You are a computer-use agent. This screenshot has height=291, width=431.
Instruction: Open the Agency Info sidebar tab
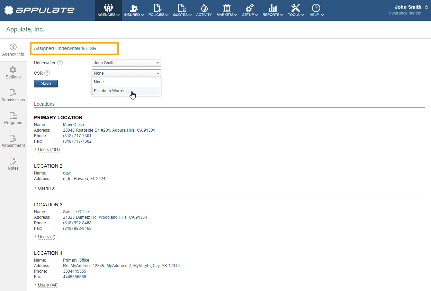click(13, 50)
